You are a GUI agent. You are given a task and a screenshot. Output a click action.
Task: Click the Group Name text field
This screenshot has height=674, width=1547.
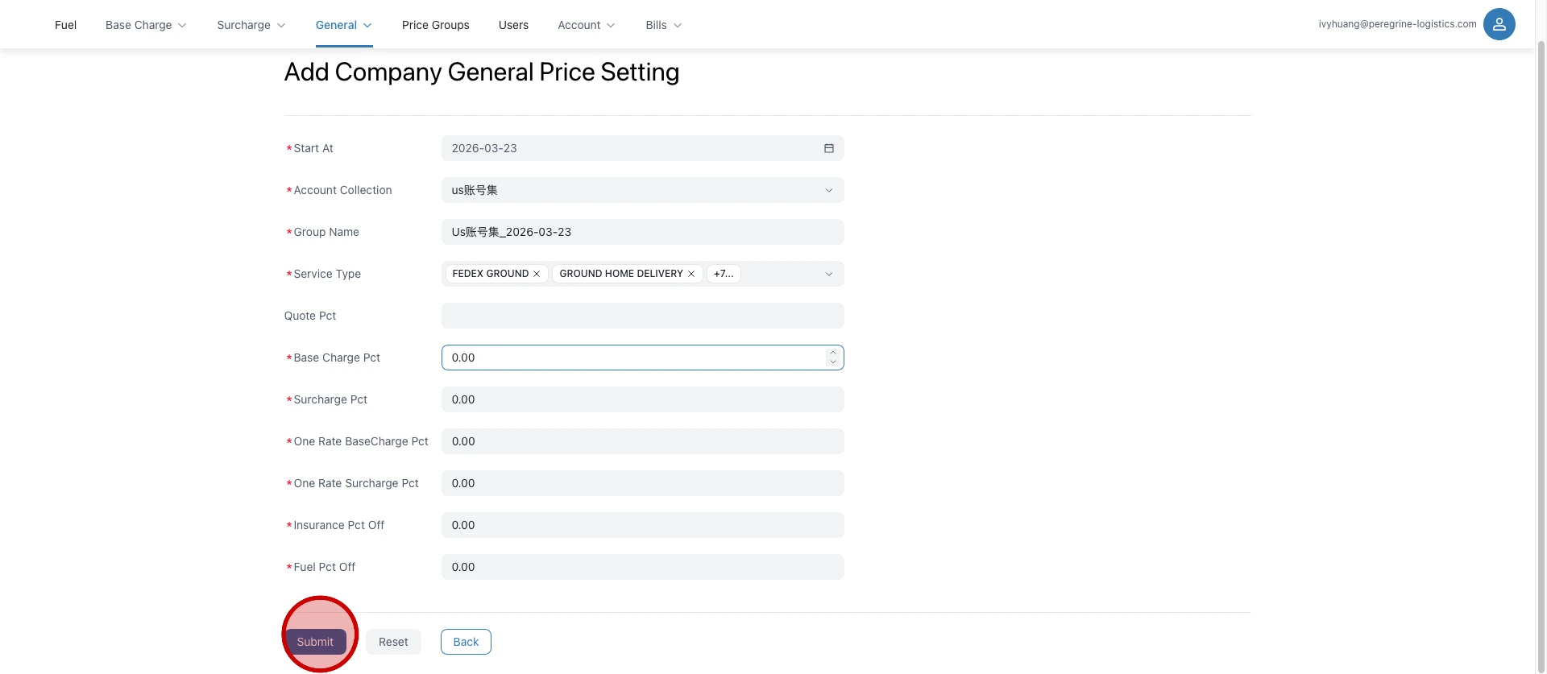coord(642,232)
